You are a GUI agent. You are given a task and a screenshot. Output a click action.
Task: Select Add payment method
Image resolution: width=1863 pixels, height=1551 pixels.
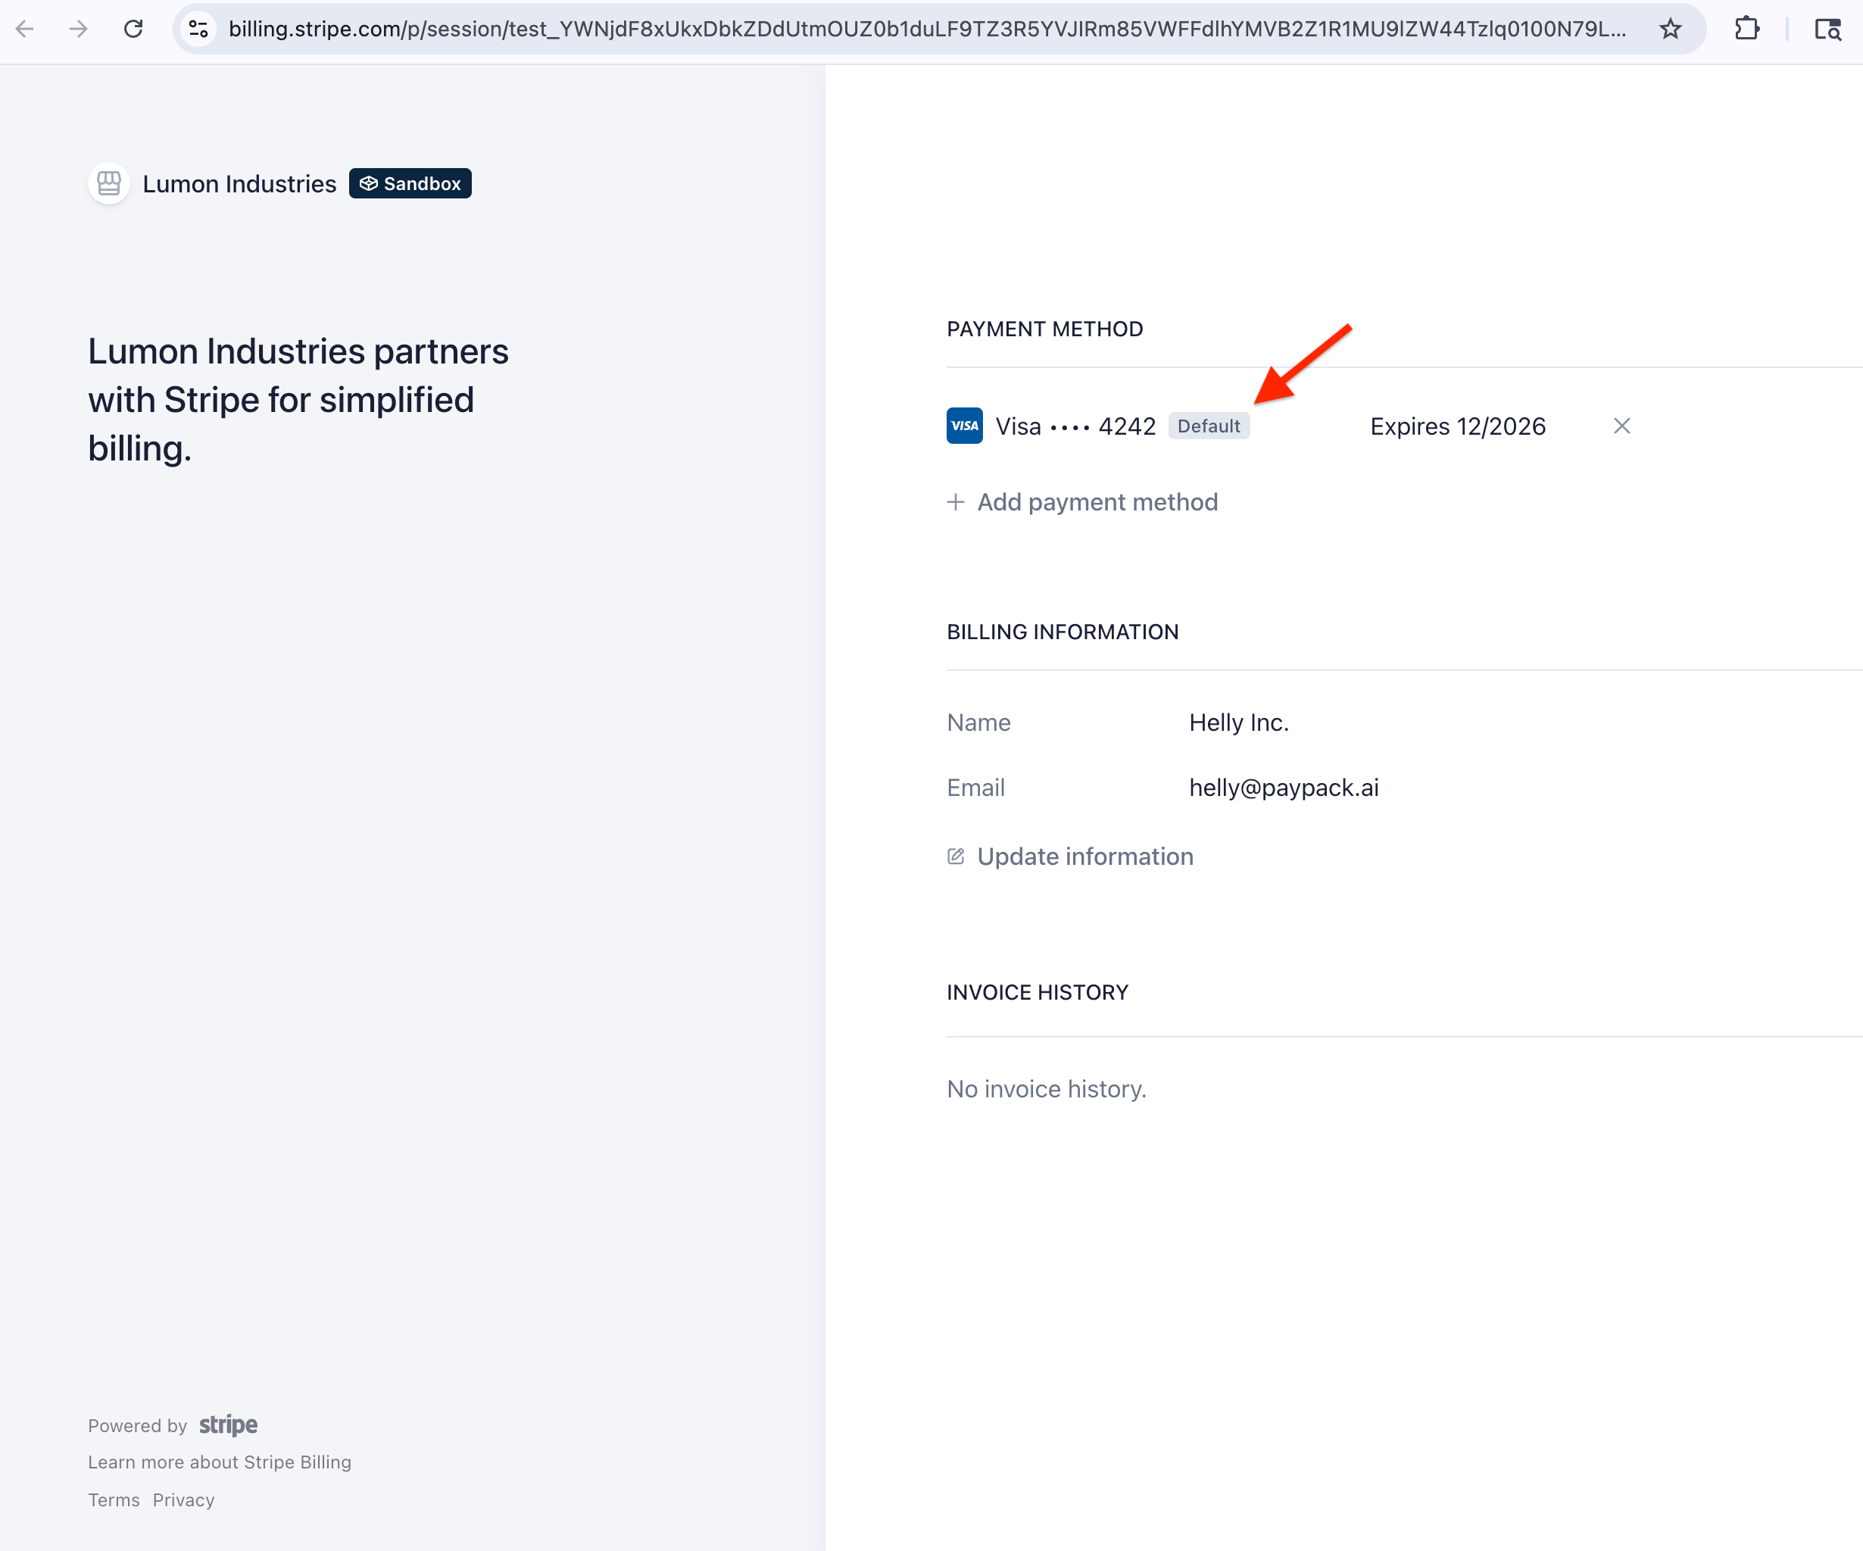click(x=1097, y=501)
